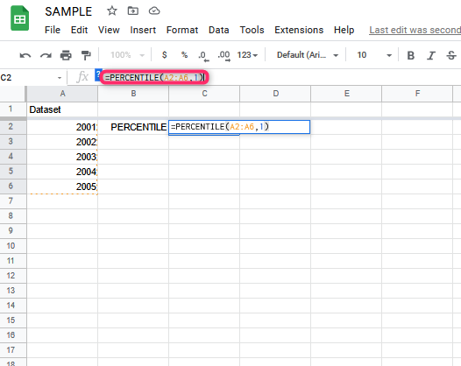
Task: Decrease decimal places button
Action: click(x=203, y=55)
